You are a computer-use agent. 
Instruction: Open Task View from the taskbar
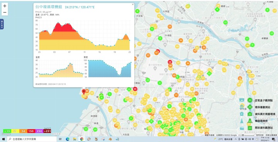[x=60, y=139]
